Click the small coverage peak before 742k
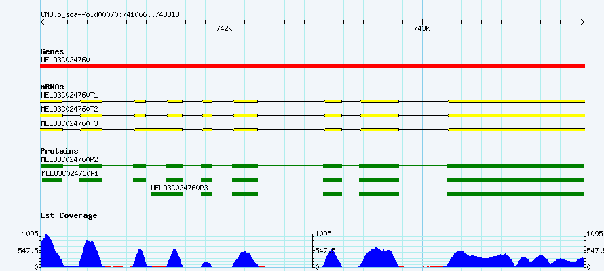Viewport: 604px width, 271px height. click(x=206, y=264)
